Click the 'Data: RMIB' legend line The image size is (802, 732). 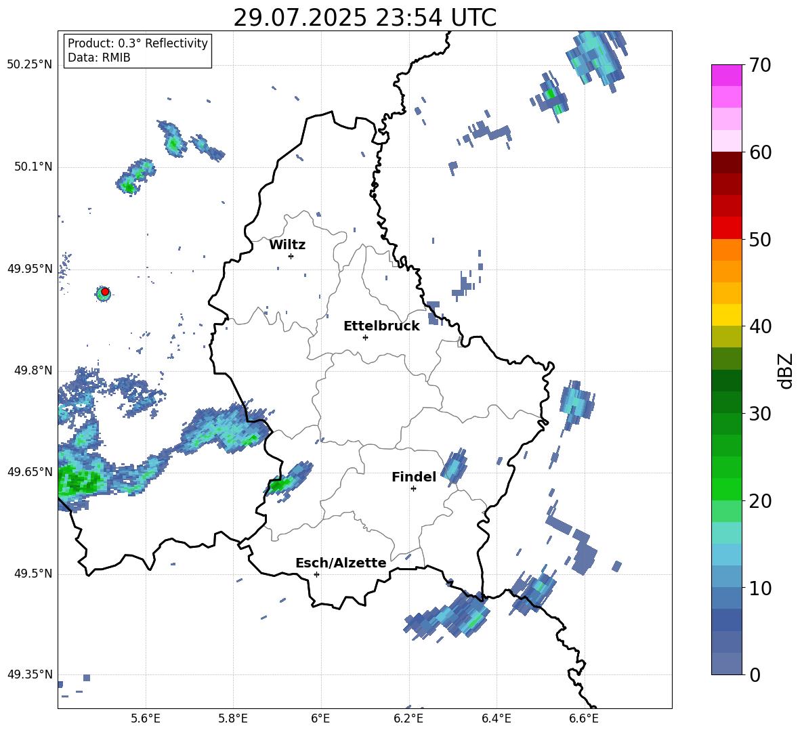[x=99, y=58]
